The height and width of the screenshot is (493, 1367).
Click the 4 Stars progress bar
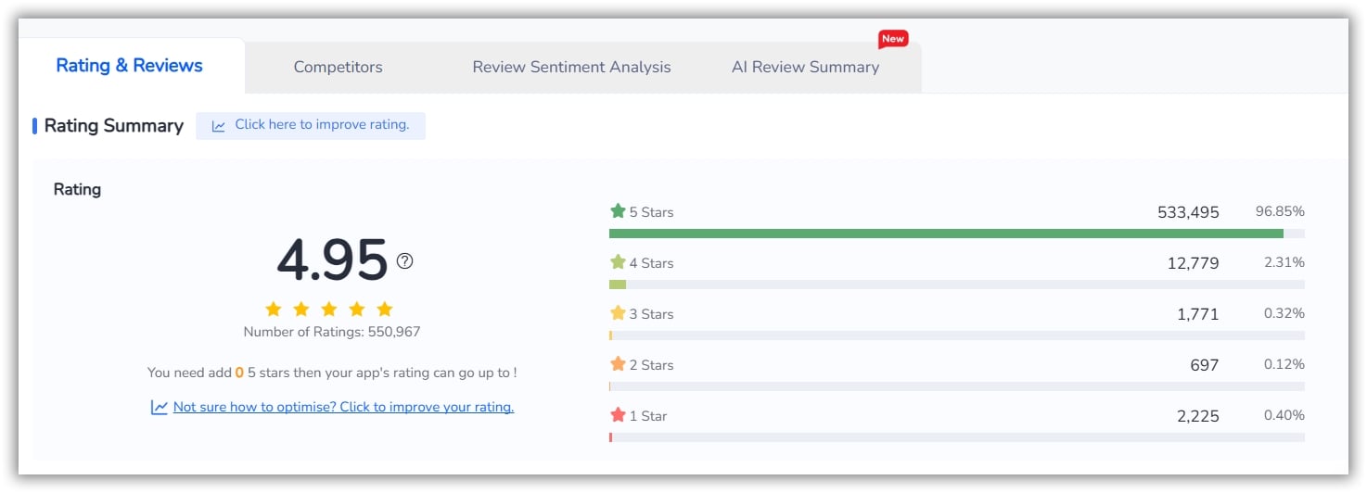click(956, 284)
